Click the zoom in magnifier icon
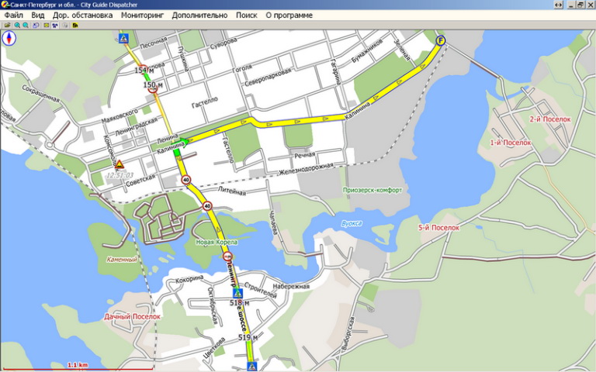 pos(17,25)
